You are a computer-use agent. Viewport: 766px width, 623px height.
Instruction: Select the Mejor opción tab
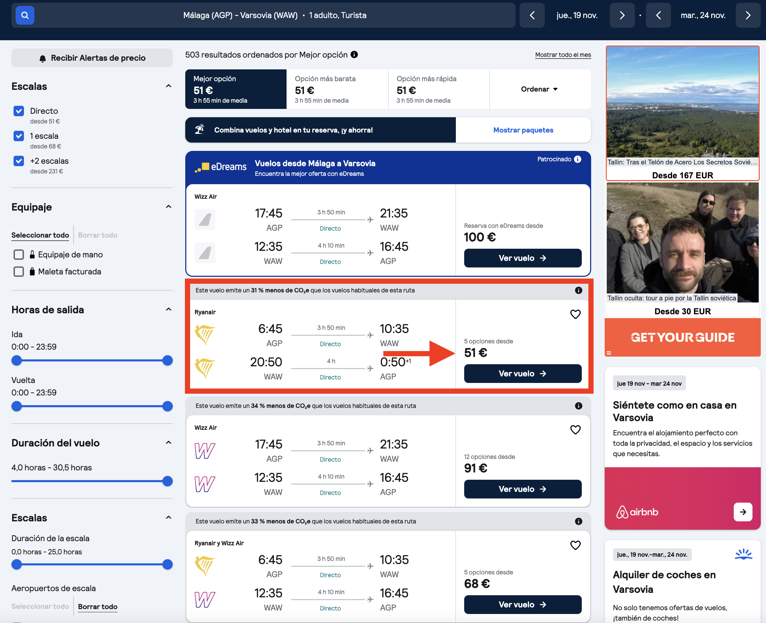coord(236,89)
